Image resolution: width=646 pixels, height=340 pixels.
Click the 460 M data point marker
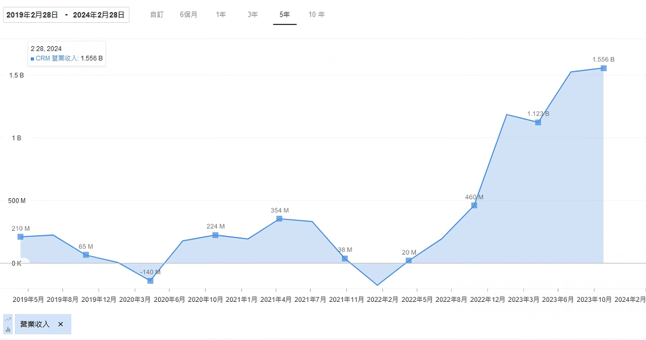474,205
